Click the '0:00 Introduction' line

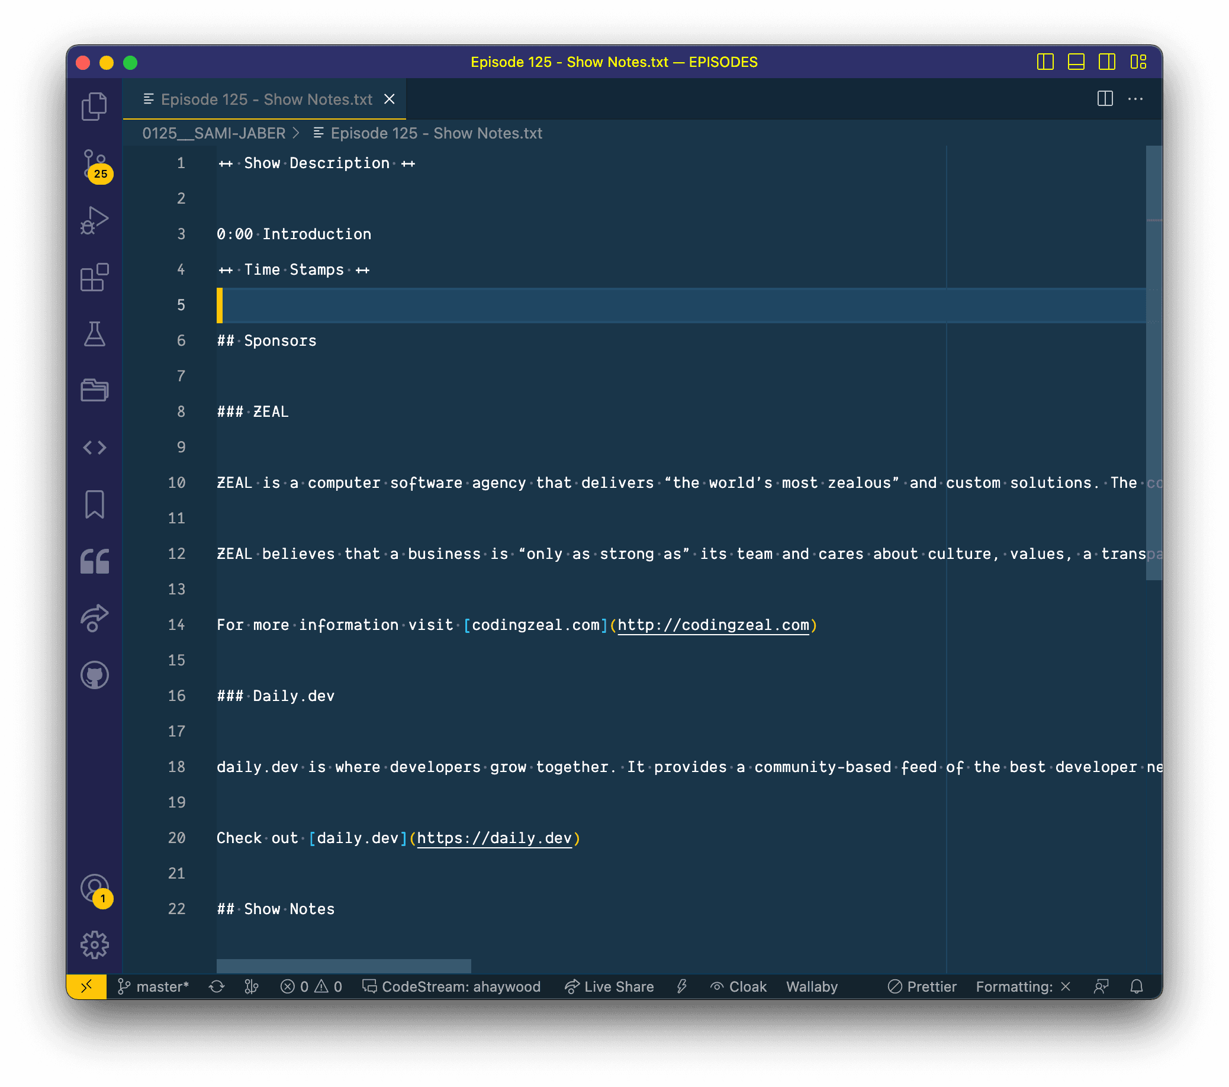(294, 234)
